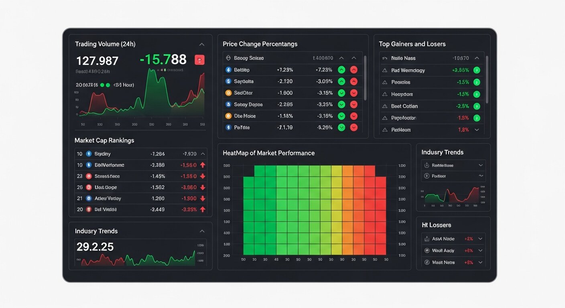Viewport: 565px width, 308px height.
Task: Click the Battiep coin icon in Price Change list
Action: (228, 69)
